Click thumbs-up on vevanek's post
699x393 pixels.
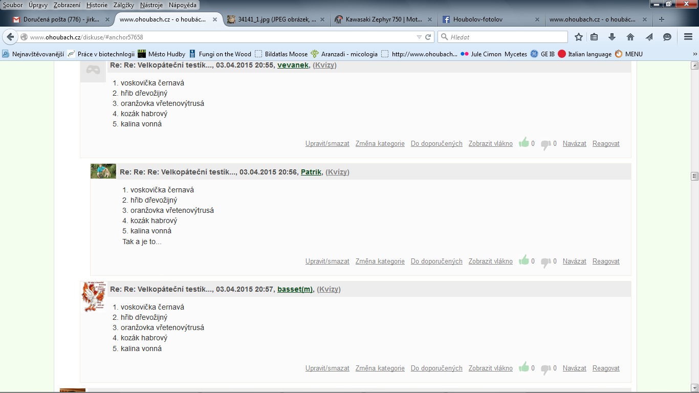coord(523,143)
